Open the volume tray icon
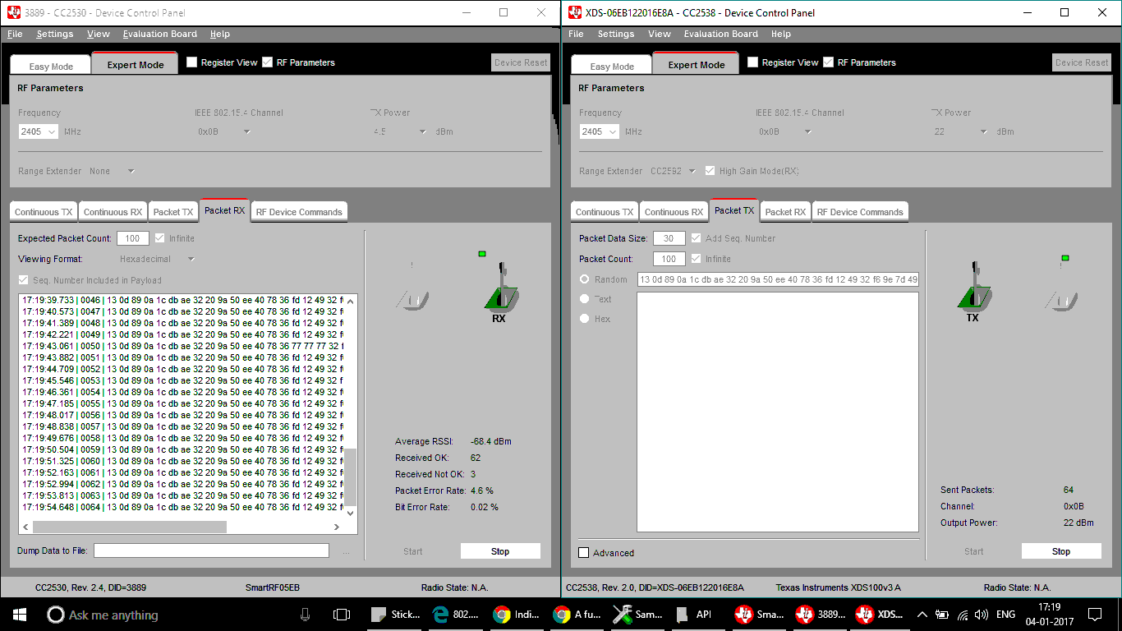This screenshot has width=1122, height=631. (x=982, y=615)
